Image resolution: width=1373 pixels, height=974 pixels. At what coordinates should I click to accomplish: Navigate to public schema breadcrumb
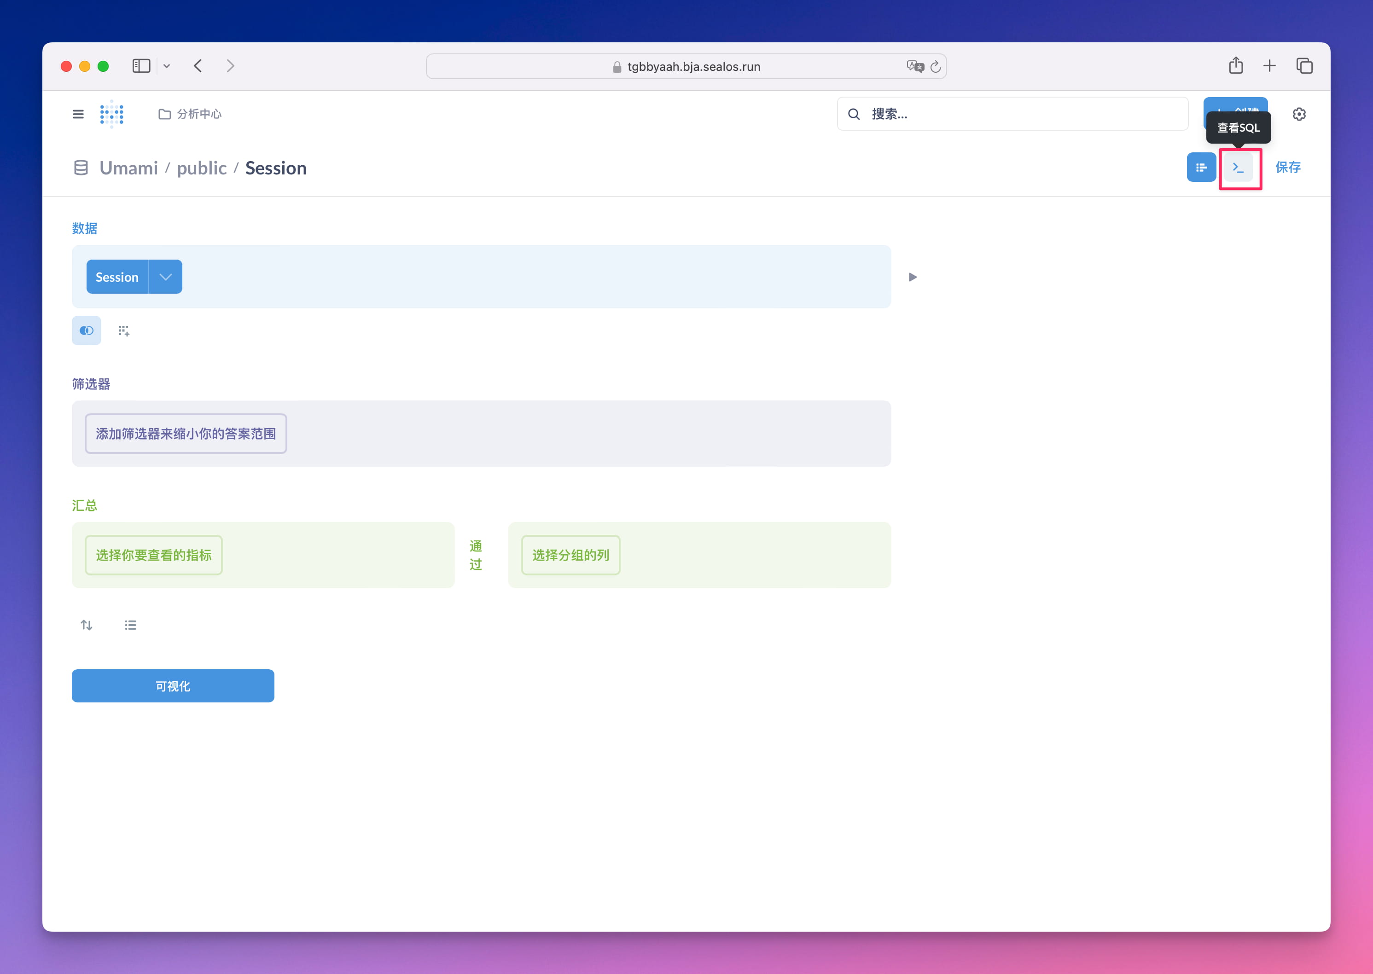point(202,168)
